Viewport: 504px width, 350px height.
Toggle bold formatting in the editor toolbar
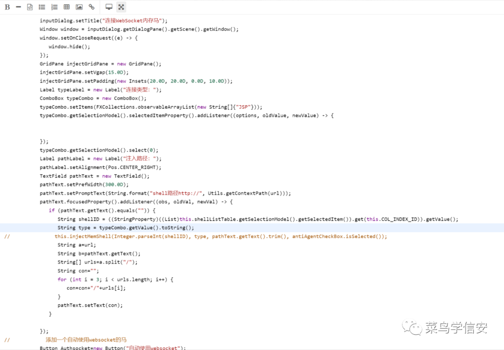coord(7,7)
